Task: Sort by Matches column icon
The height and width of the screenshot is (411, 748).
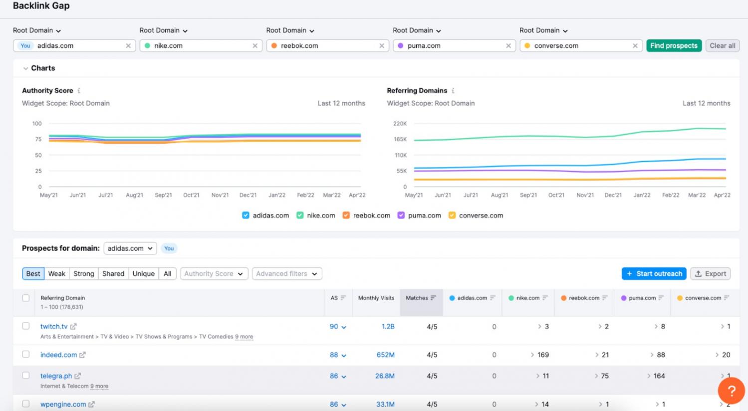Action: click(433, 298)
